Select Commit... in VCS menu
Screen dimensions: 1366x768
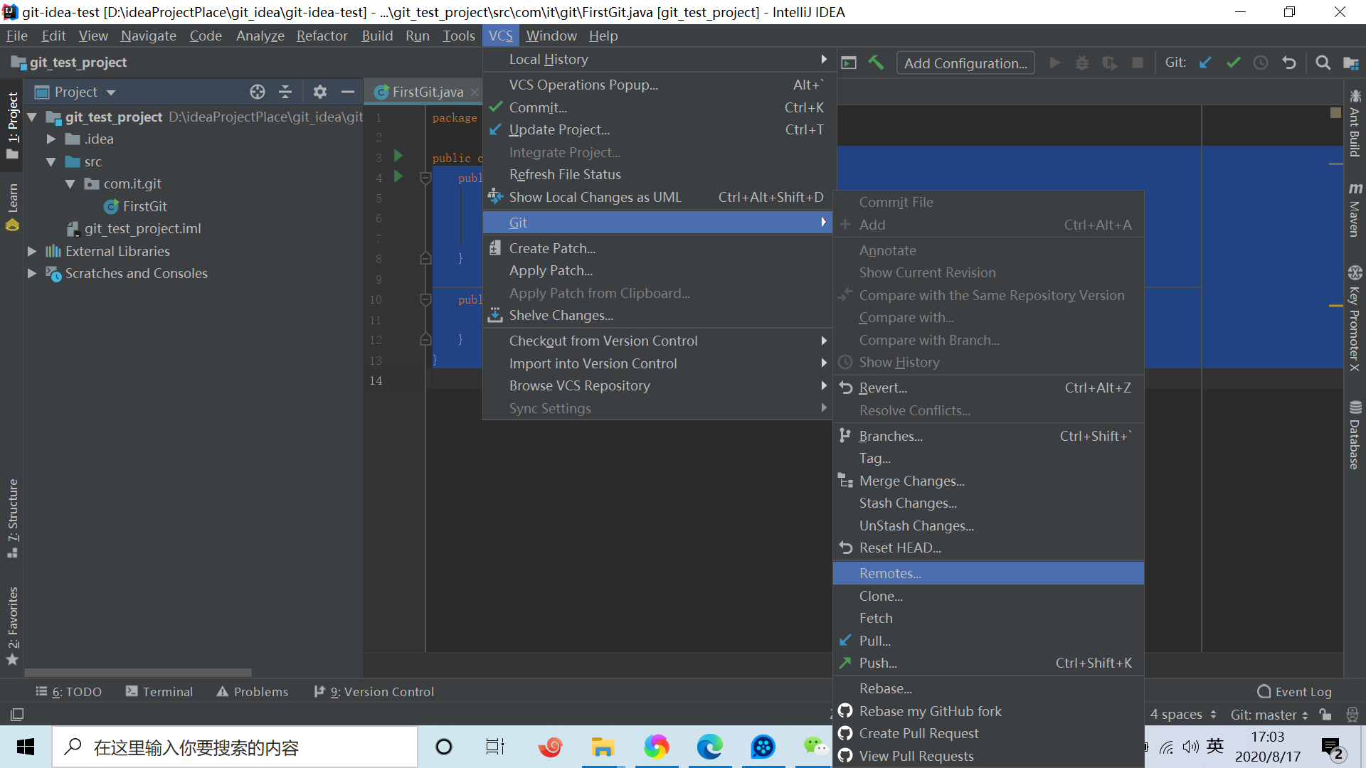pos(658,107)
